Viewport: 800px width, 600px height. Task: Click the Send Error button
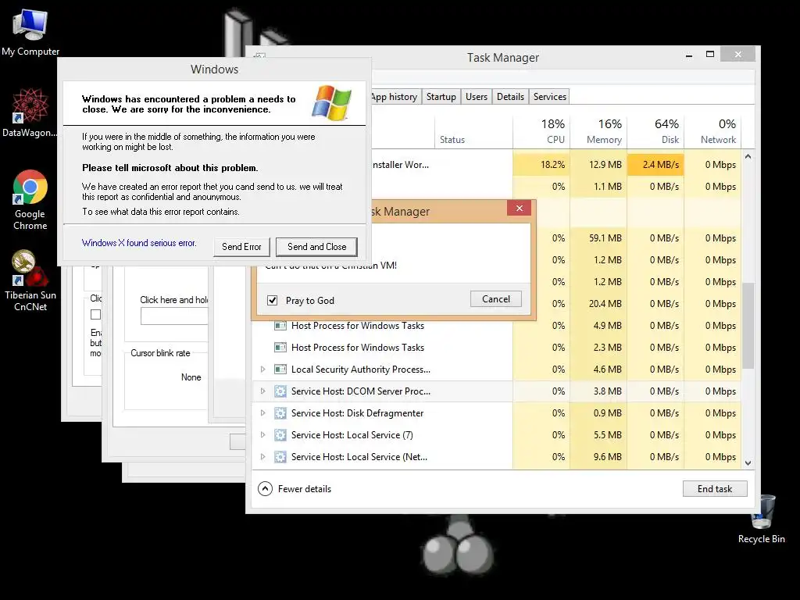click(241, 247)
